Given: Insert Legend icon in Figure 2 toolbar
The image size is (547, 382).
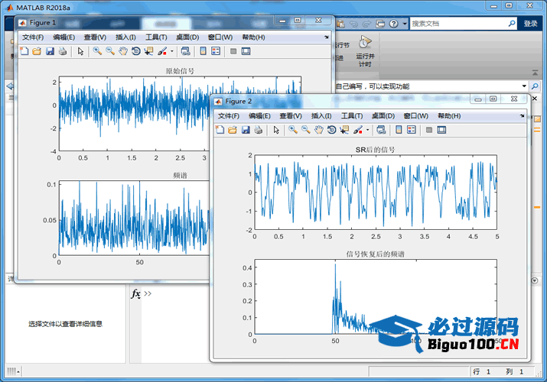Looking at the screenshot, I should click(x=412, y=130).
